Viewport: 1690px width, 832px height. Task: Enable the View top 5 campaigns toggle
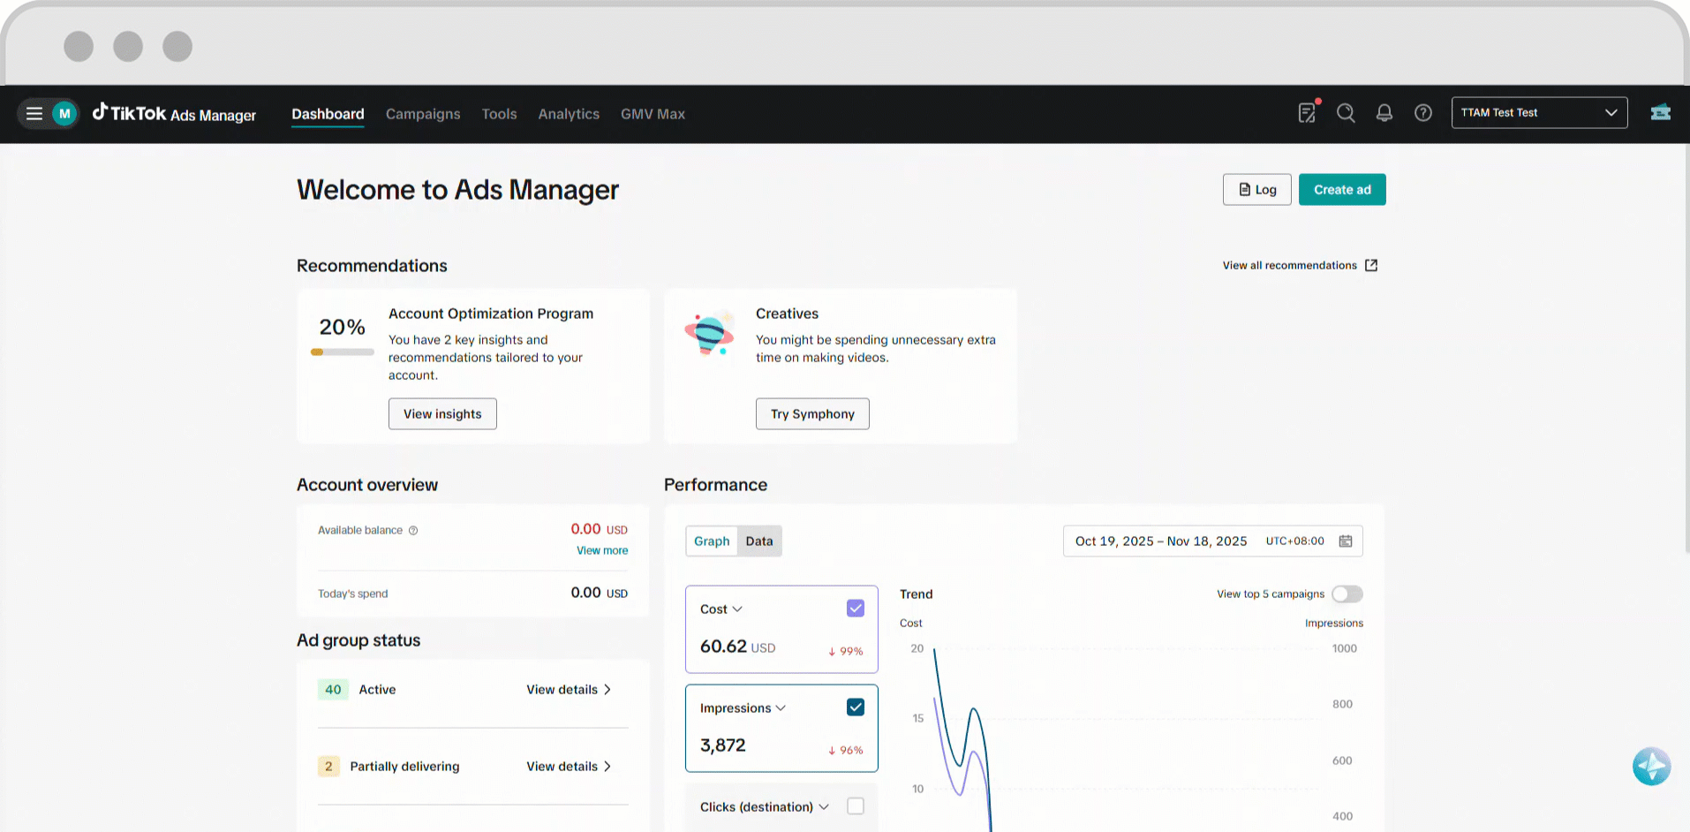(1346, 594)
